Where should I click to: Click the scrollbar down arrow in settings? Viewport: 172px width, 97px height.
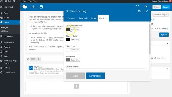(150, 69)
